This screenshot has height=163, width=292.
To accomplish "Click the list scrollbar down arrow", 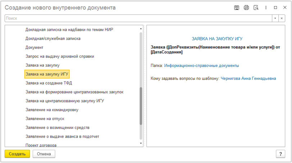I will 141,143.
